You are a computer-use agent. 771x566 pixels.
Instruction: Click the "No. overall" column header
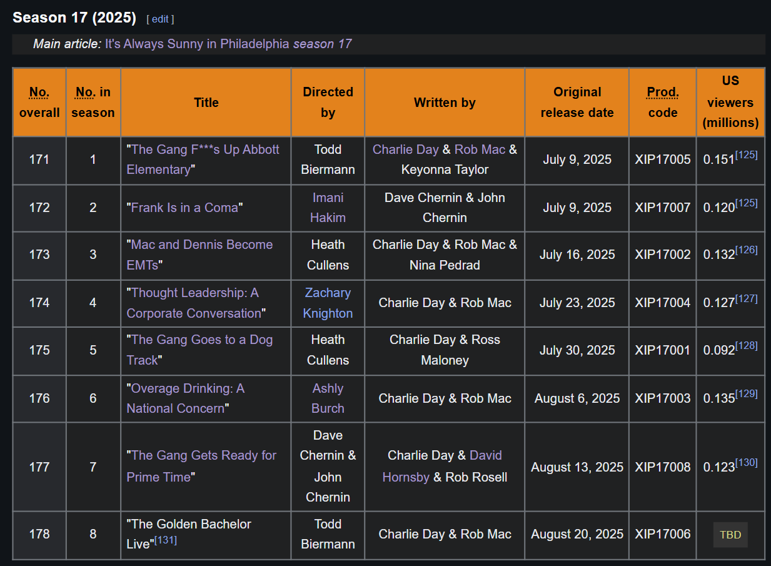click(39, 103)
